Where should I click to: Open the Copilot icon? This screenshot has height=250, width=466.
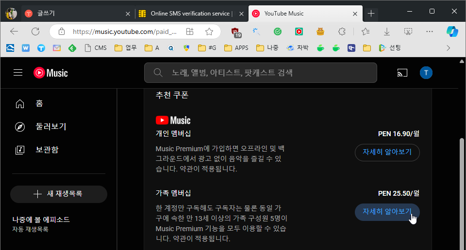coord(452,31)
